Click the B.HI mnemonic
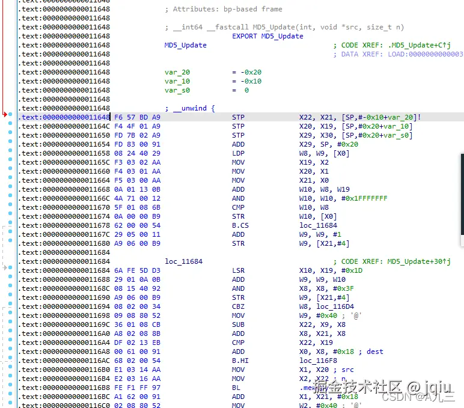Viewport: 464px width, 408px height. pyautogui.click(x=240, y=361)
